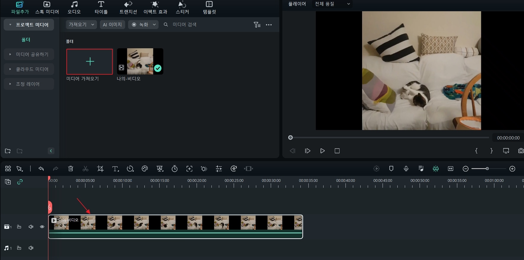Mute the audio track 1 speaker icon

[31, 248]
